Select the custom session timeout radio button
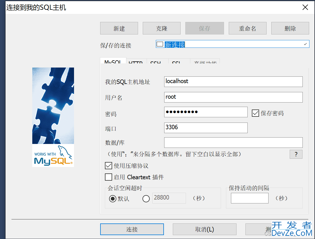The width and height of the screenshot is (315, 239). coord(146,199)
